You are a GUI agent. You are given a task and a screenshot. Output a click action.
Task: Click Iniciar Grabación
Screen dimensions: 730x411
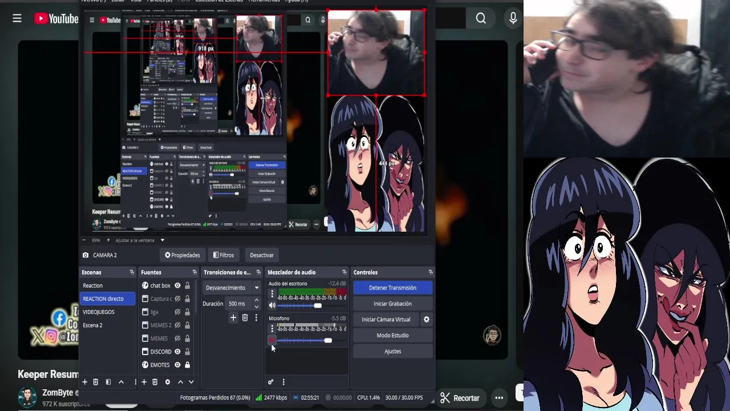[392, 304]
